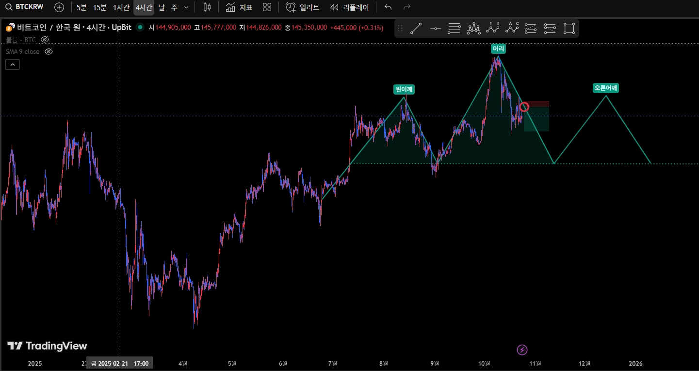
Task: Expand the time interval dropdown arrow
Action: [x=186, y=7]
